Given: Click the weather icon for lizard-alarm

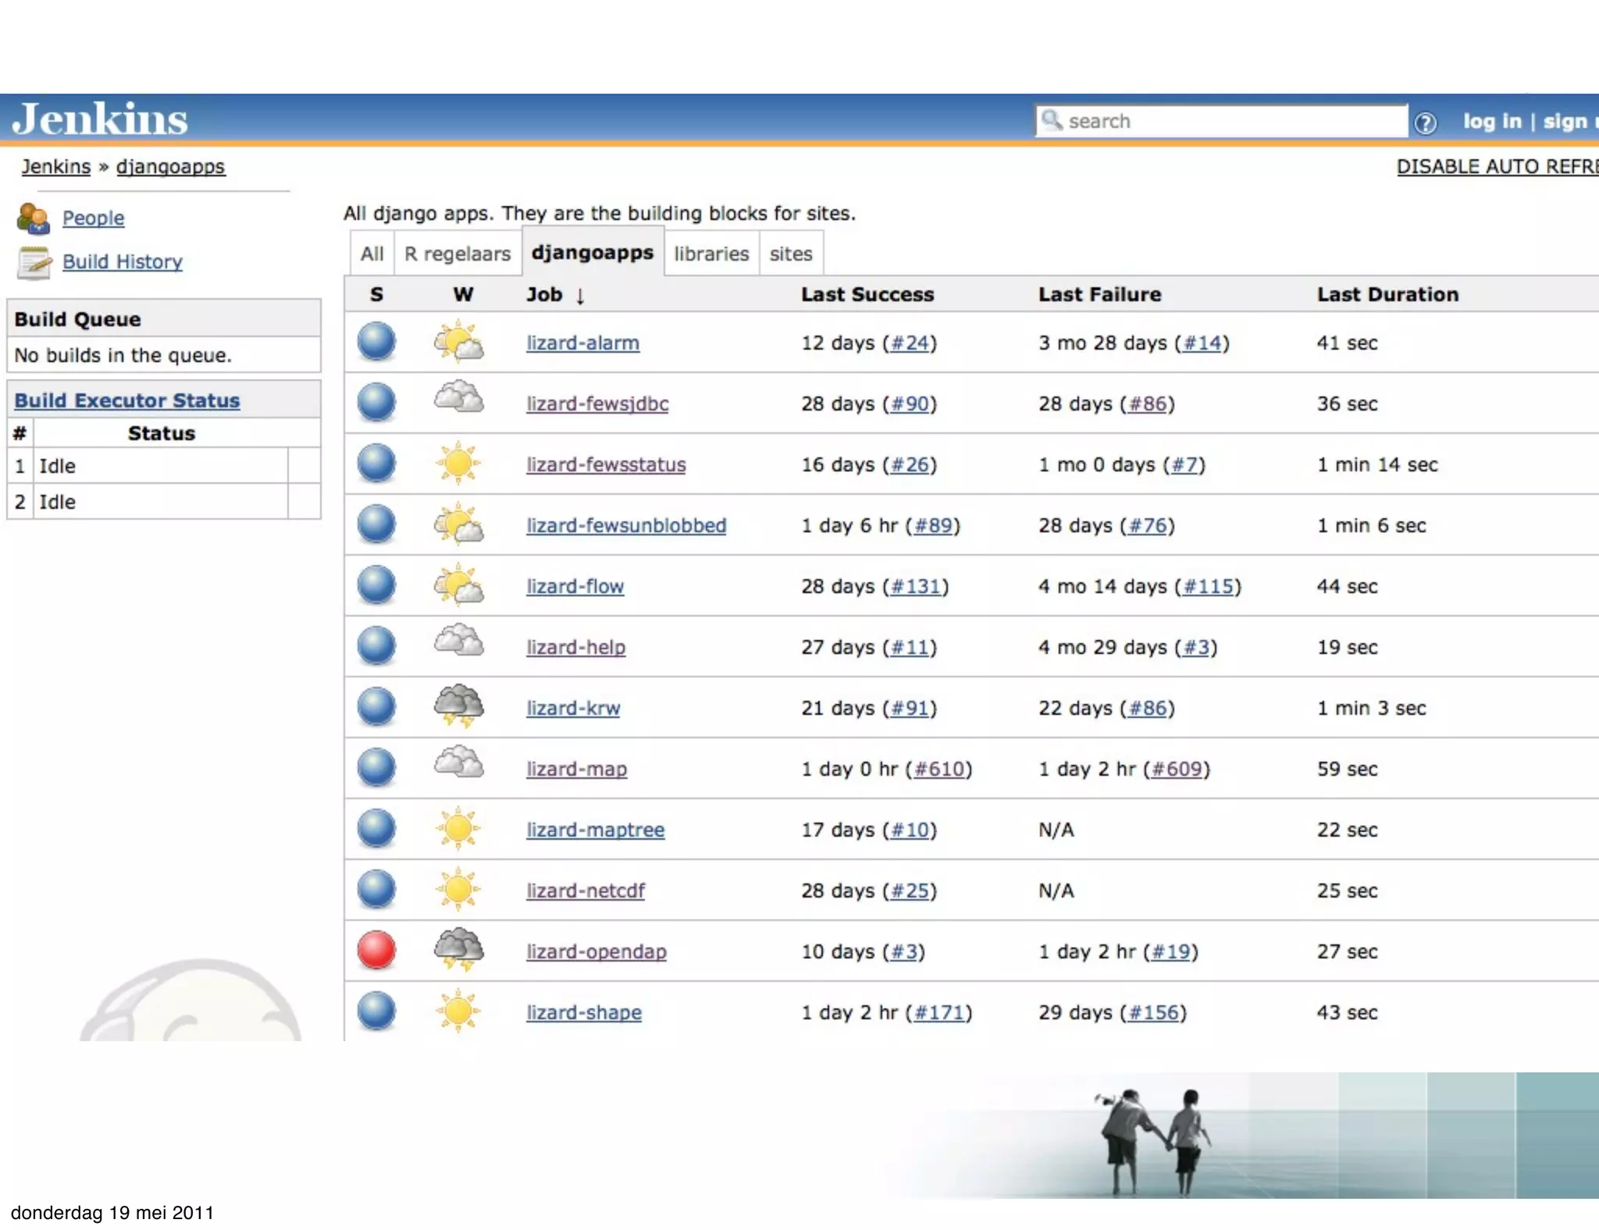Looking at the screenshot, I should 458,341.
